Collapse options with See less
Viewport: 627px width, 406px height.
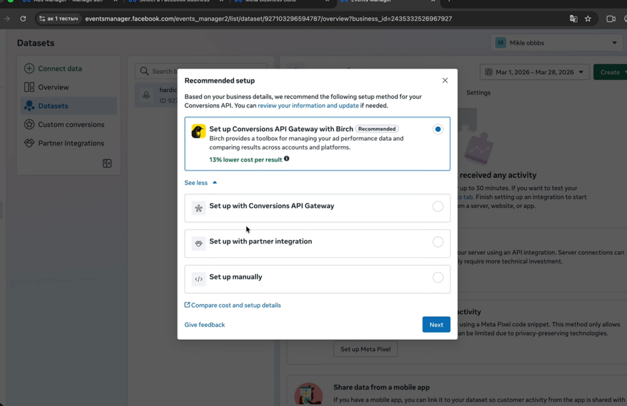click(x=201, y=182)
